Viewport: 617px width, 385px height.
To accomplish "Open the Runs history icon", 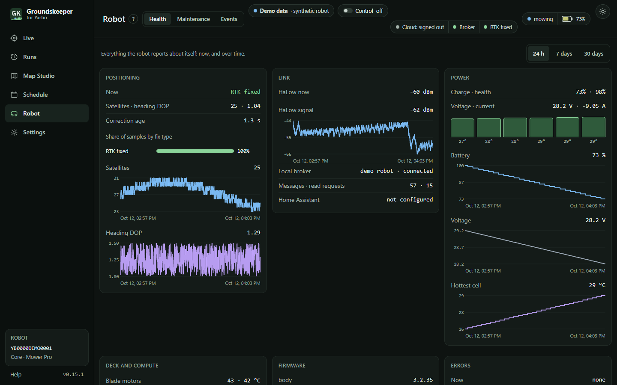I will [x=14, y=57].
